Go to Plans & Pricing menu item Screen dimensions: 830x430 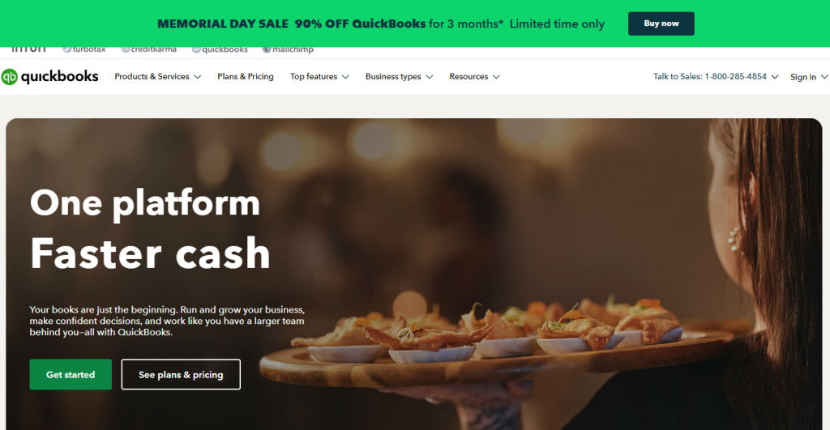[x=245, y=77]
